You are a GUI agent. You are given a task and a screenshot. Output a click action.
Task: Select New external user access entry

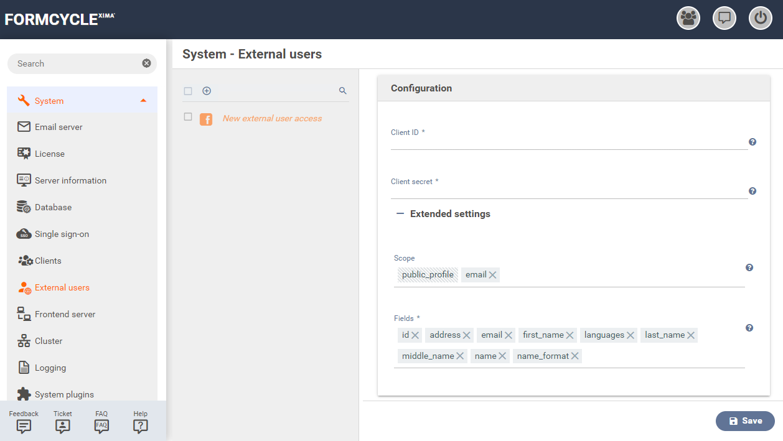click(x=272, y=118)
